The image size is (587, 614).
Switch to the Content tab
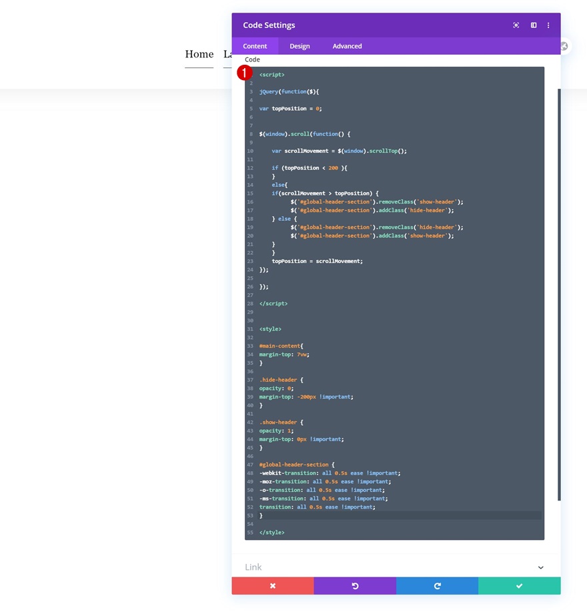point(255,46)
